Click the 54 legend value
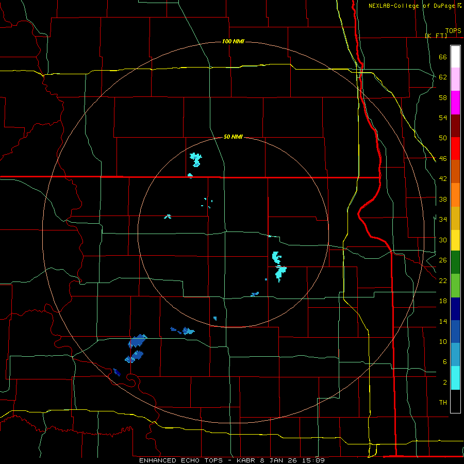The width and height of the screenshot is (464, 464). (x=443, y=118)
